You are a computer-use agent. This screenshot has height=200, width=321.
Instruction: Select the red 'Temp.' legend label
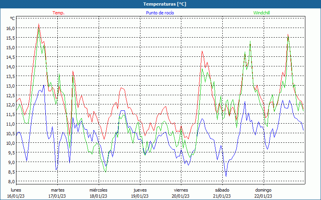pos(59,13)
